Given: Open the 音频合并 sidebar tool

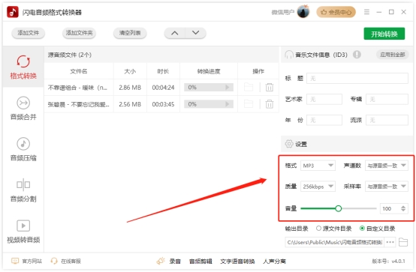Looking at the screenshot, I should (x=23, y=108).
